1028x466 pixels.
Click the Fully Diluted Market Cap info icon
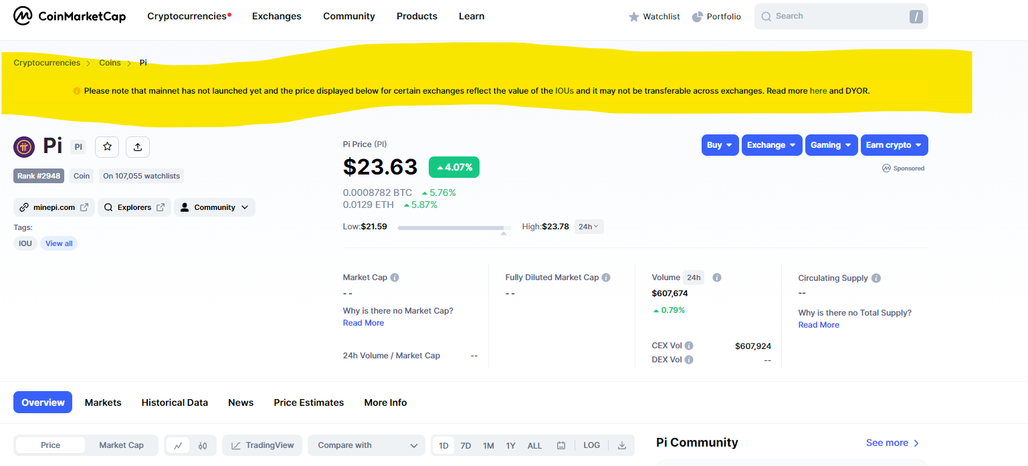(x=606, y=277)
